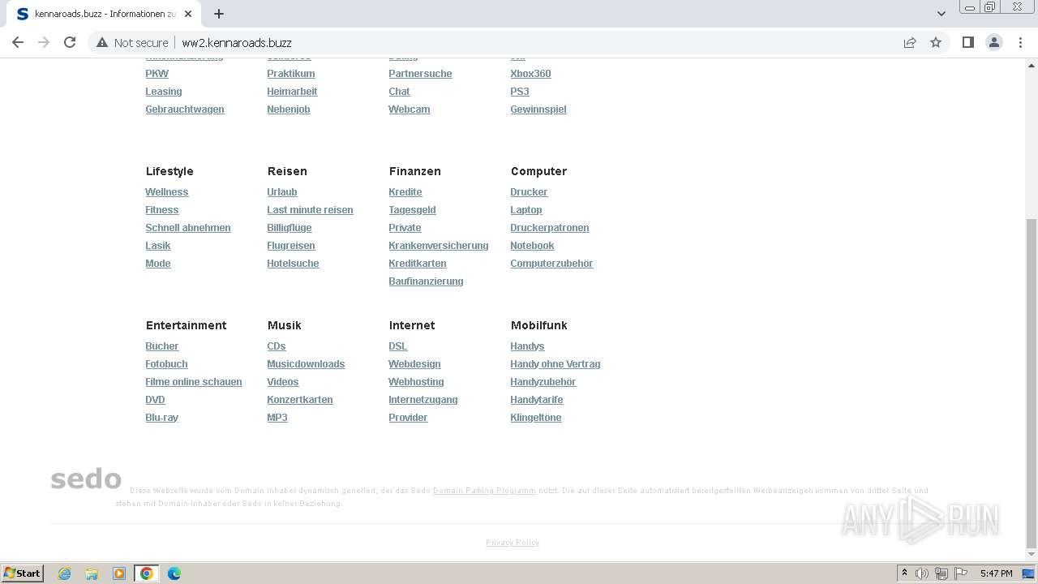Select the Blu-ray link
Viewport: 1038px width, 584px height.
coord(162,418)
